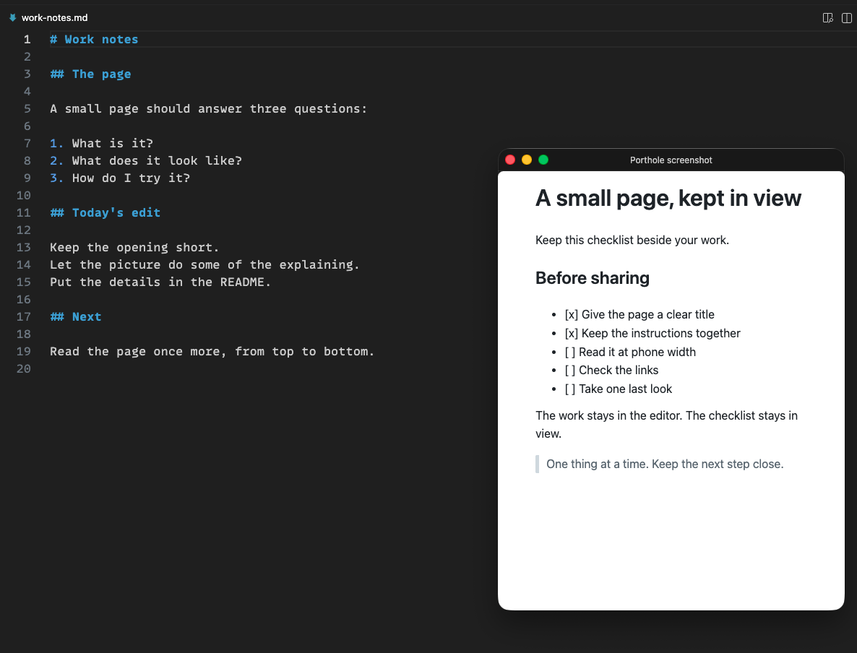
Task: Click line 'Let the picture do some of the explaining.'
Action: coord(205,264)
